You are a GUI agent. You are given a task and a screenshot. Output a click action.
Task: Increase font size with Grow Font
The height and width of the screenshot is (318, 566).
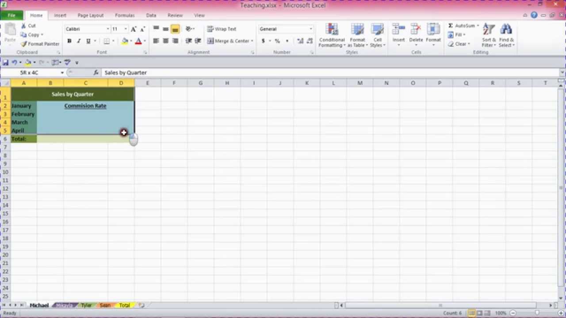click(134, 29)
